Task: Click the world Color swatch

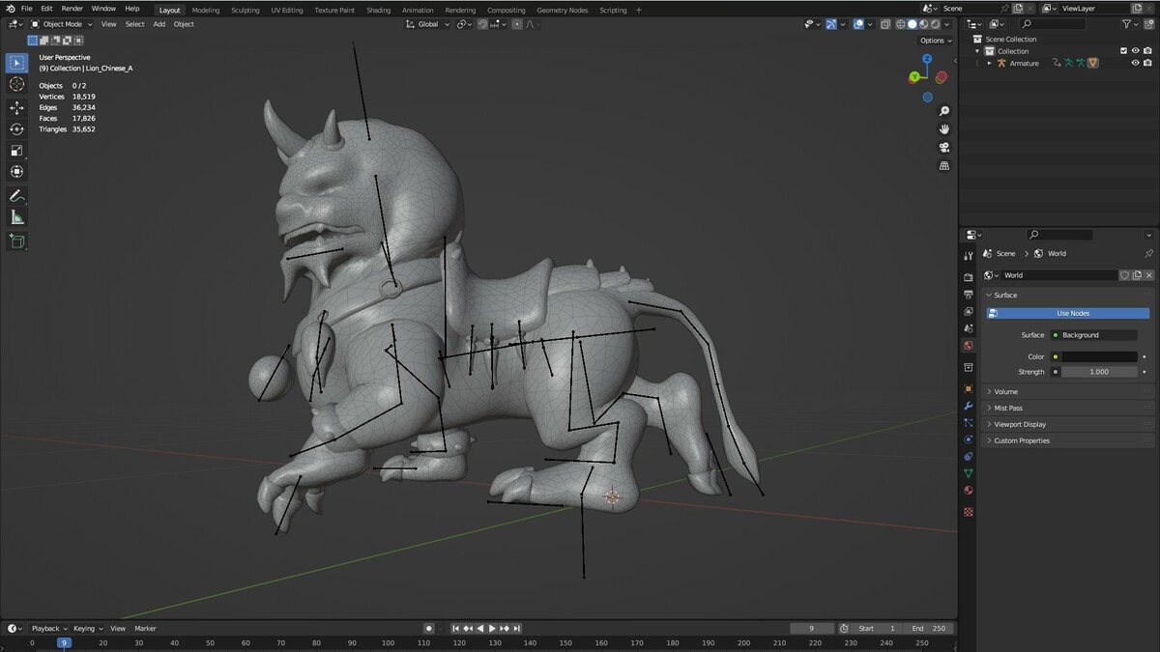Action: tap(1099, 356)
